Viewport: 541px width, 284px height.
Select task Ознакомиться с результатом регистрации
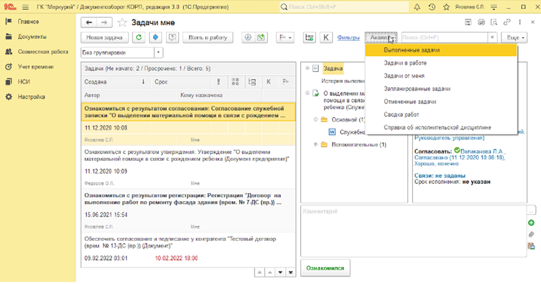(x=189, y=211)
